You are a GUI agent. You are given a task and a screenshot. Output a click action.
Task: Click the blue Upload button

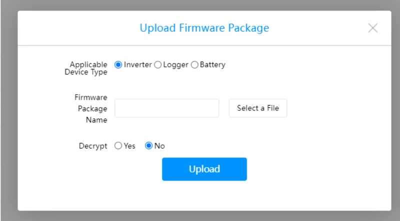click(204, 169)
